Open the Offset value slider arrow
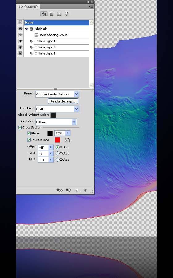Image resolution: width=173 pixels, height=278 pixels. coord(51,147)
